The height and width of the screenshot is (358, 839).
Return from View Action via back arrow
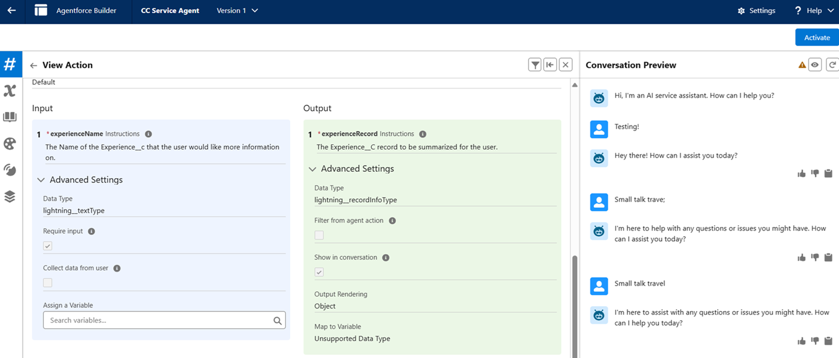33,66
